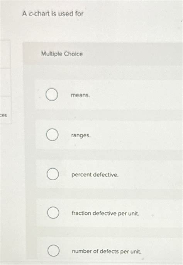Select "number of defects per unit." radio
This screenshot has height=265, width=183.
pyautogui.click(x=53, y=250)
